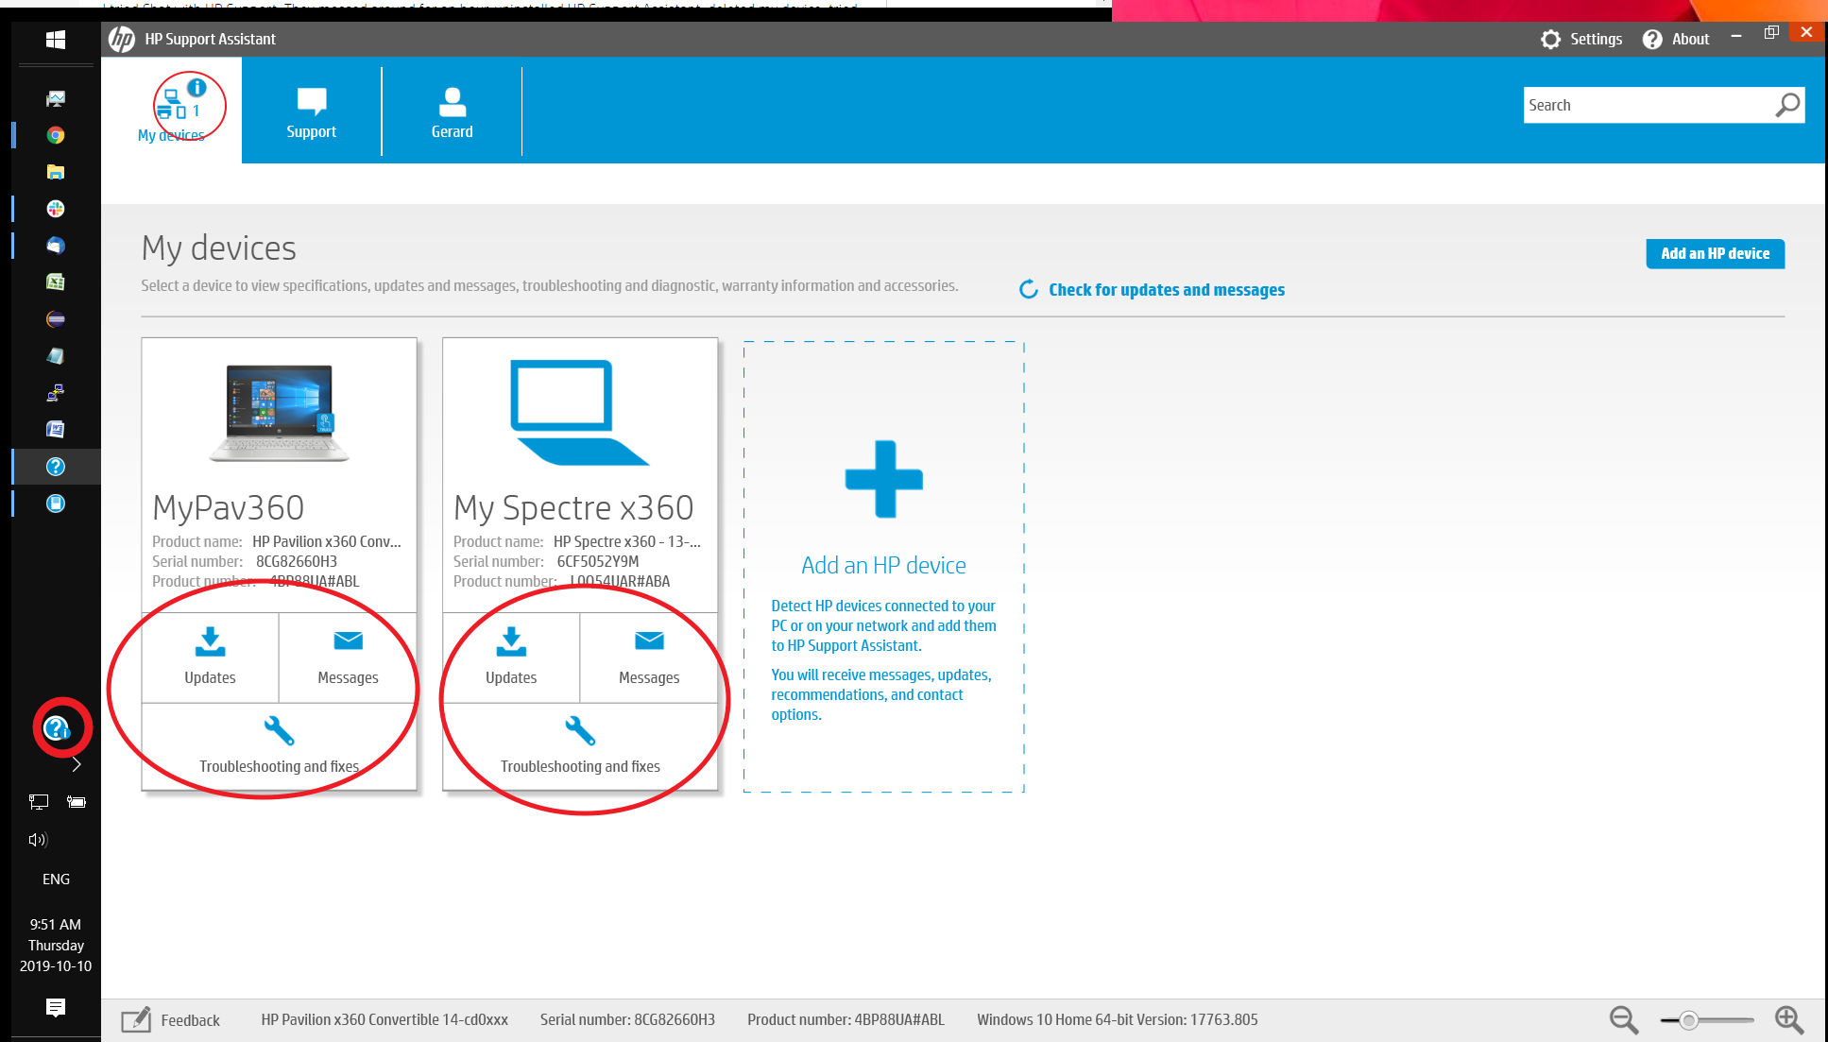Expand hidden system tray icons with the chevron
1828x1042 pixels.
tap(77, 764)
